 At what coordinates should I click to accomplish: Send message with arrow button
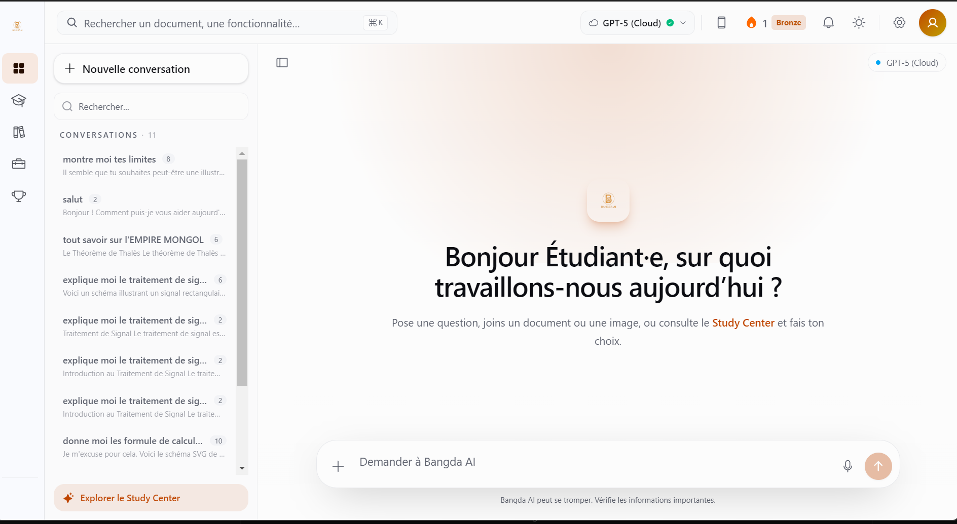878,466
